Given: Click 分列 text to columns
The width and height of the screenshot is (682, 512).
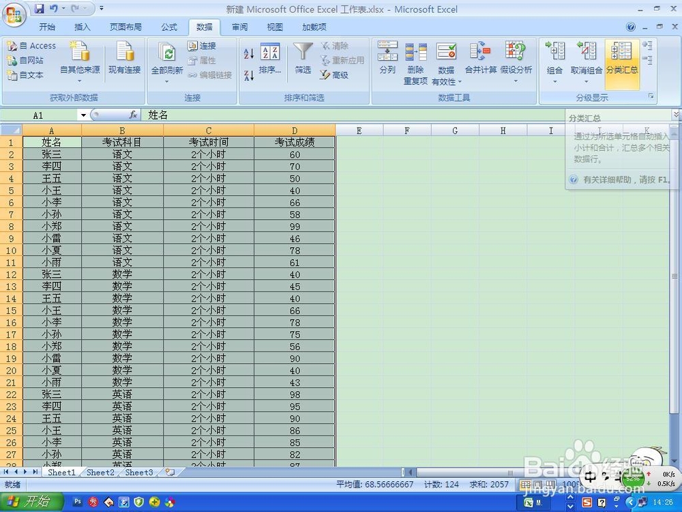Looking at the screenshot, I should click(x=387, y=58).
